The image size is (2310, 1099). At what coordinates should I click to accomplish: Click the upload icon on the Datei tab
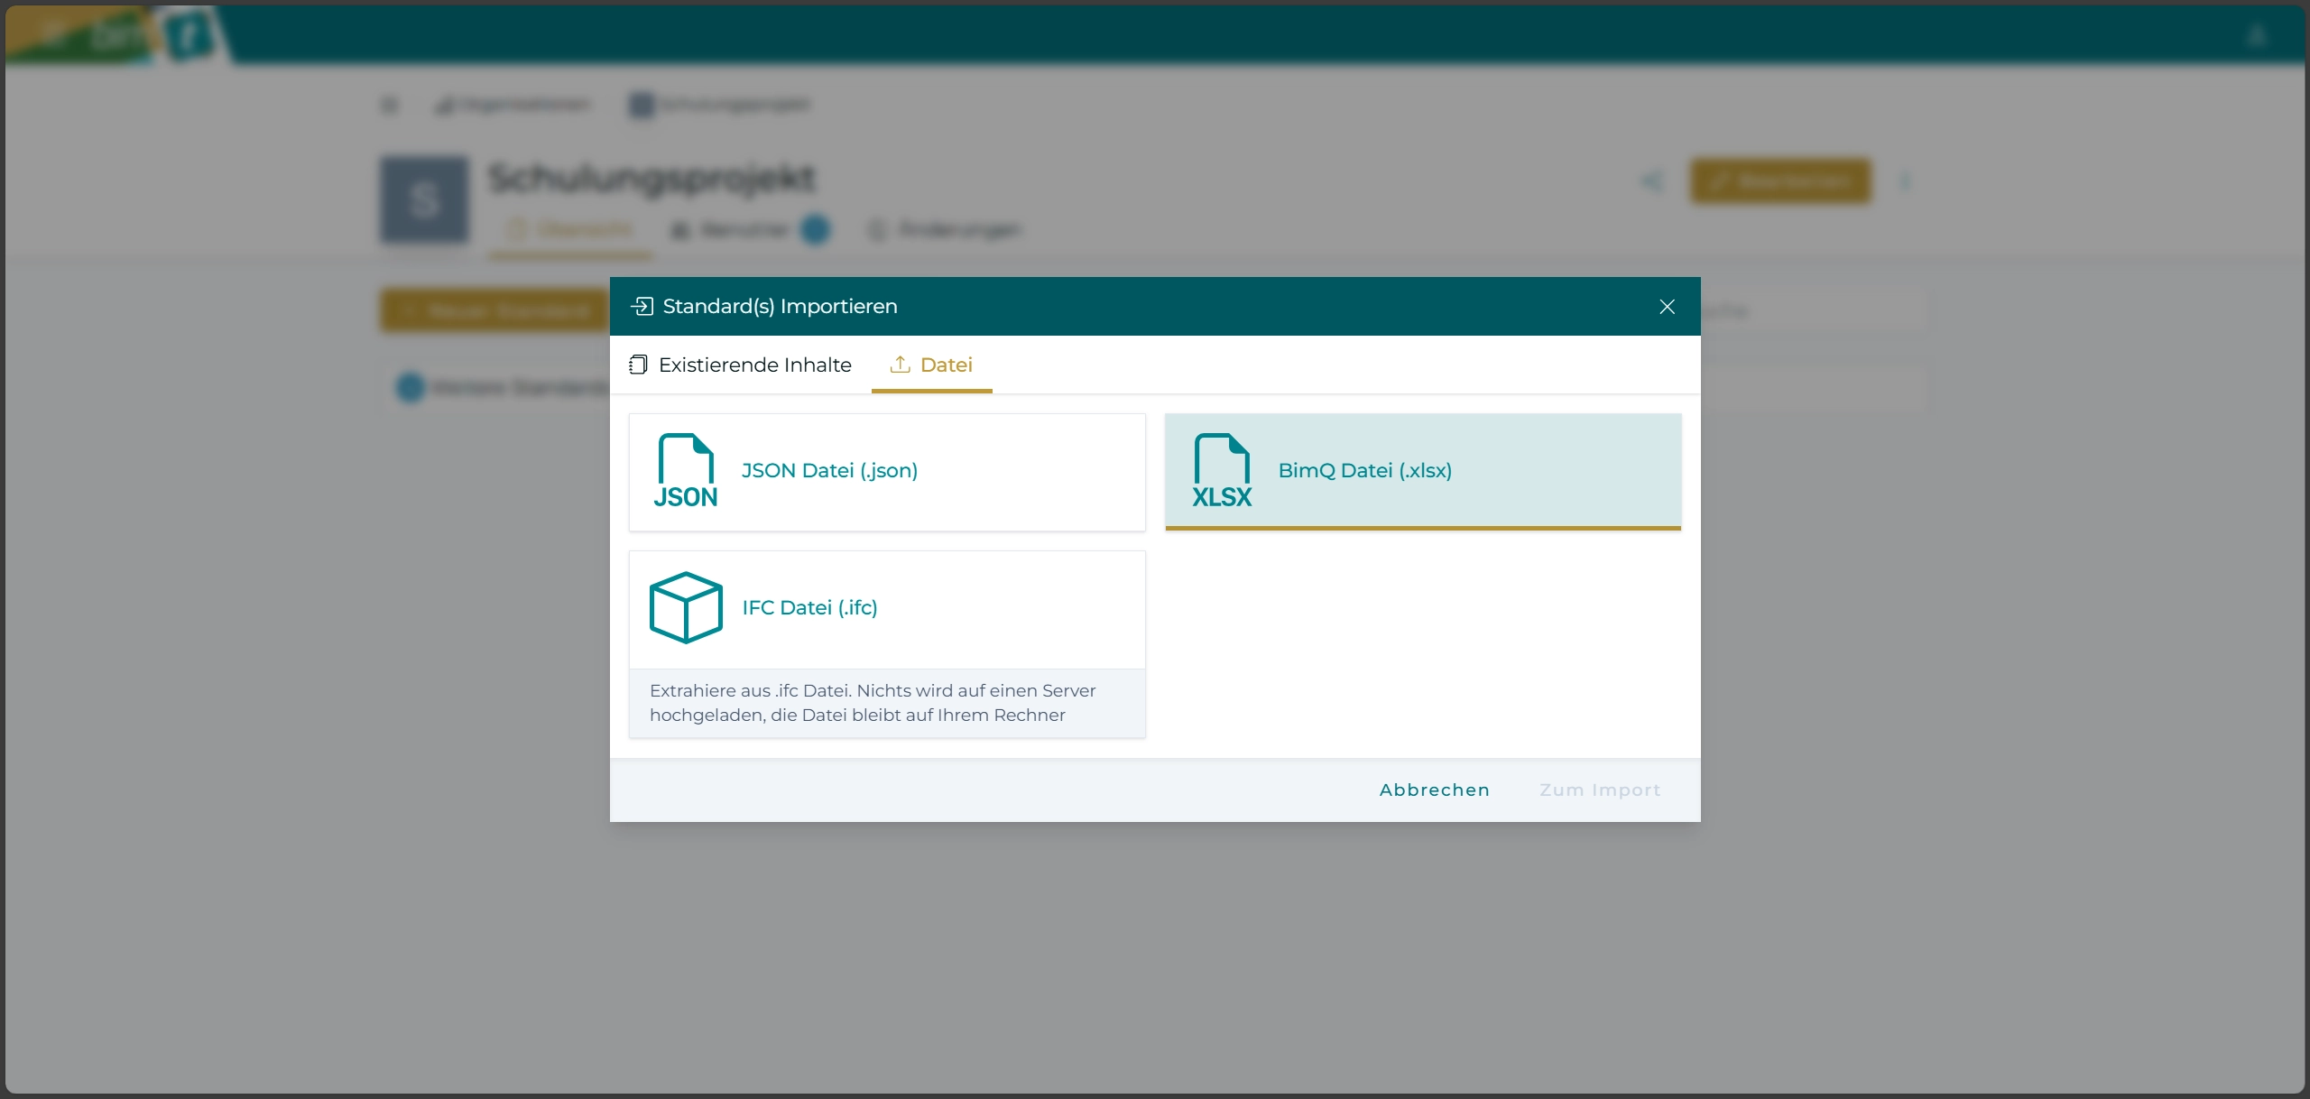point(900,365)
